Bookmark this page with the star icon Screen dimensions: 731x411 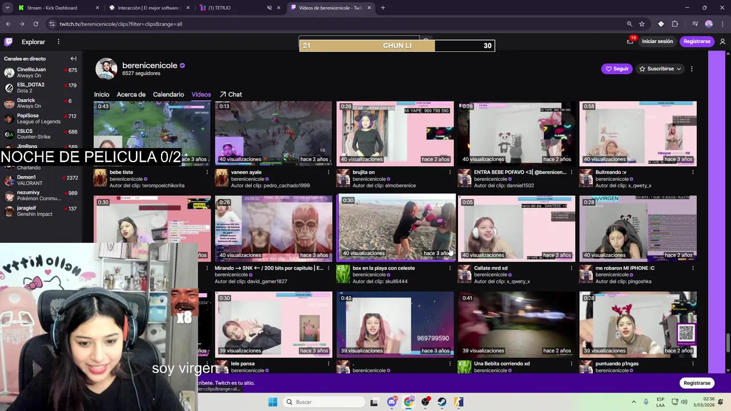tap(642, 24)
